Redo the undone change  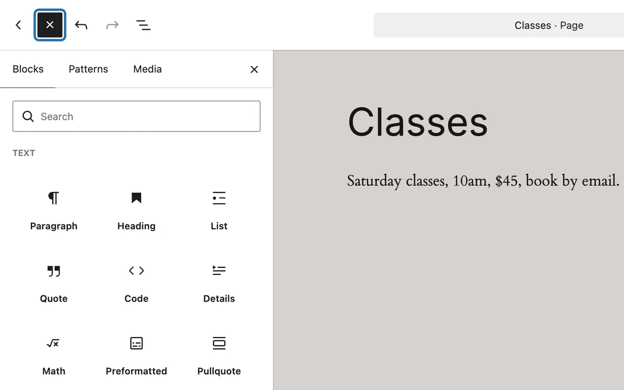tap(112, 25)
